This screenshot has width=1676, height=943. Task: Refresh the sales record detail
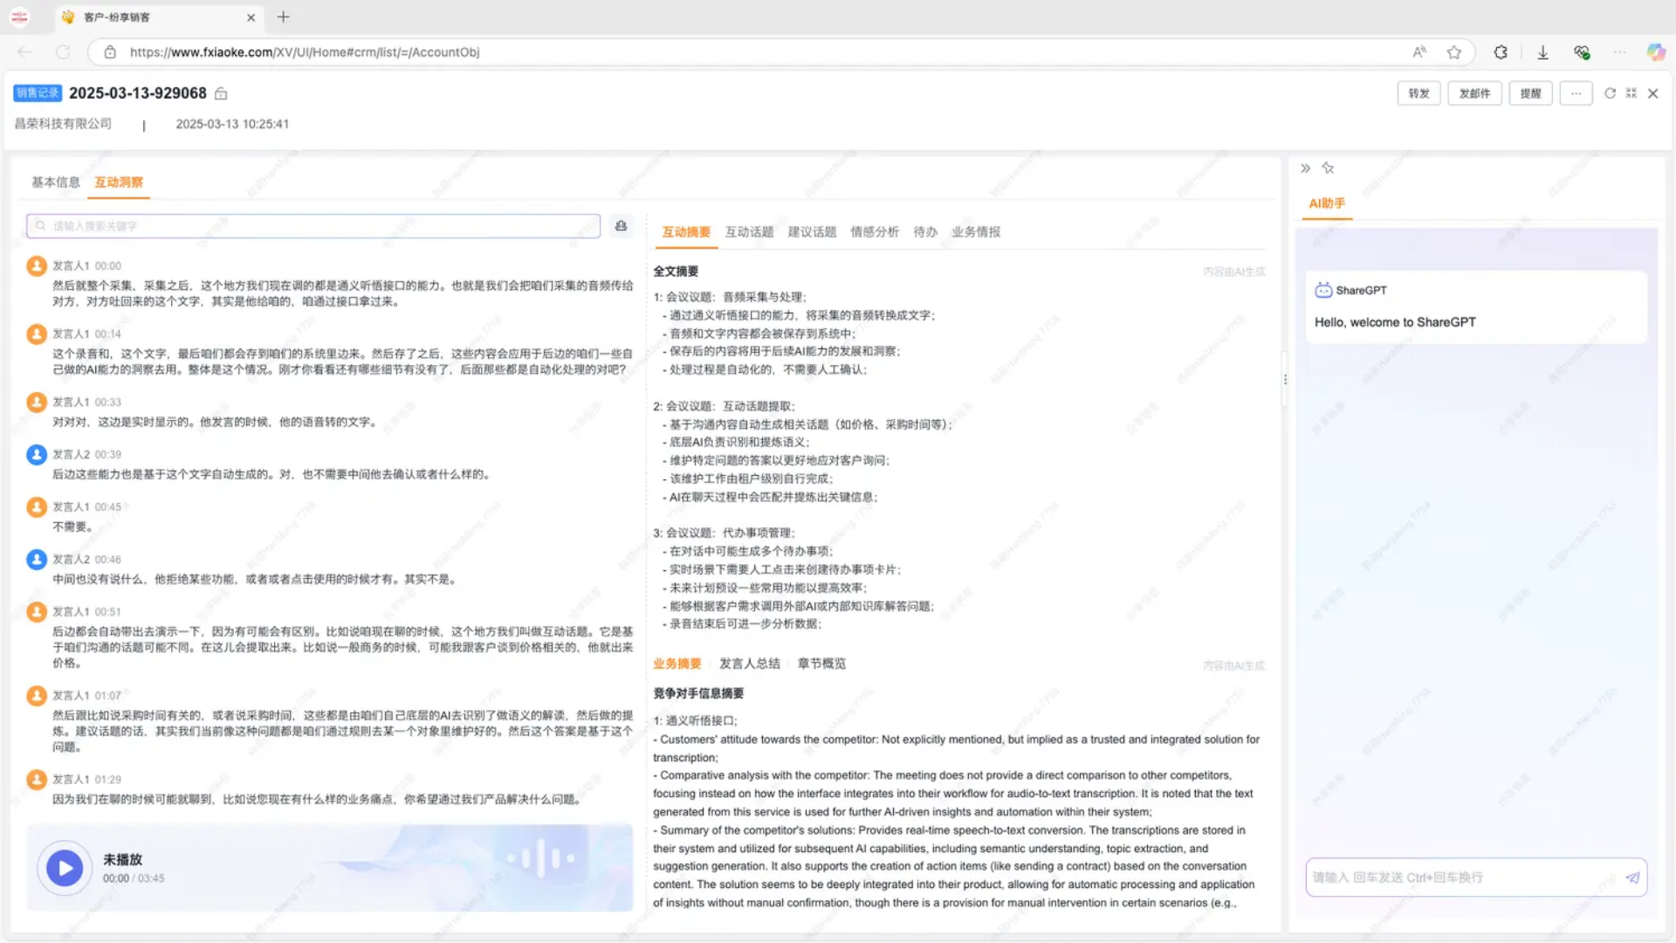[x=1610, y=93]
